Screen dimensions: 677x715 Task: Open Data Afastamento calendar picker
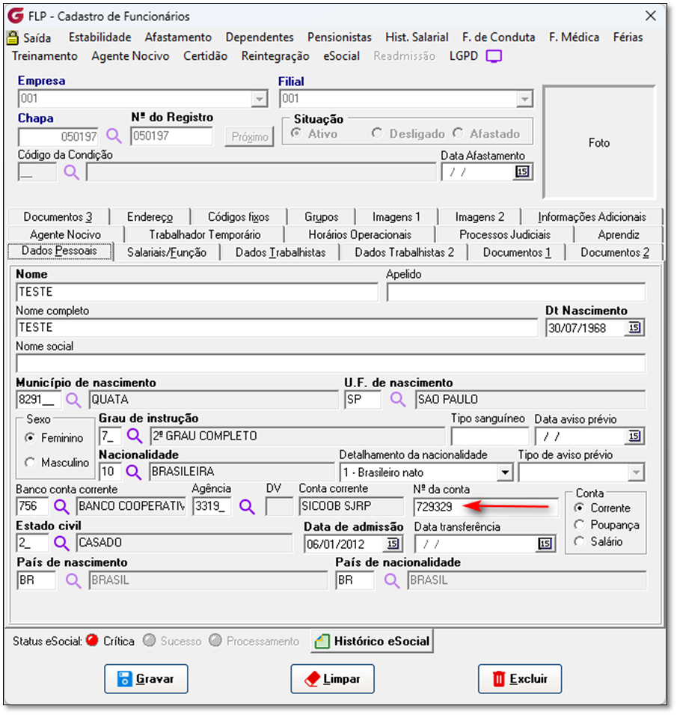522,171
